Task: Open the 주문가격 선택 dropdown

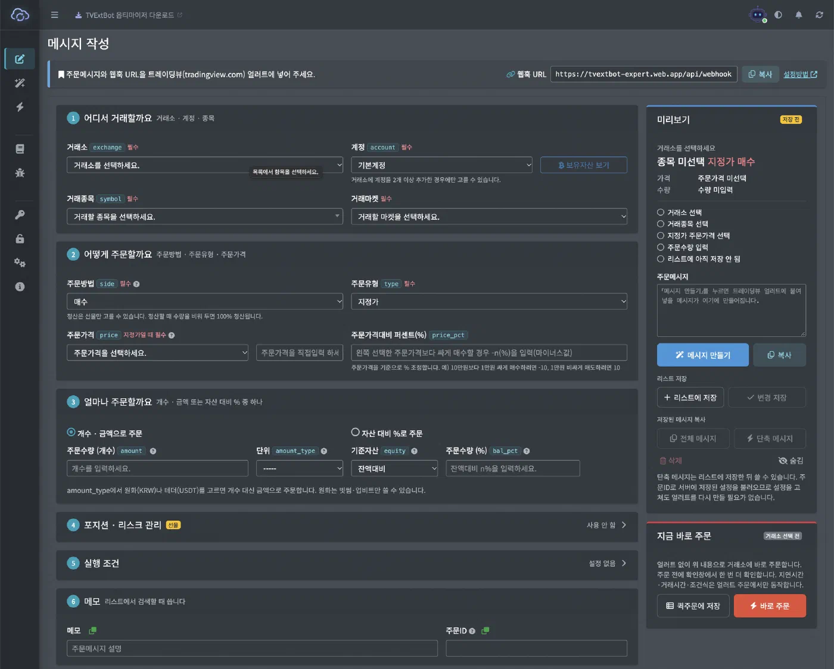Action: point(157,353)
